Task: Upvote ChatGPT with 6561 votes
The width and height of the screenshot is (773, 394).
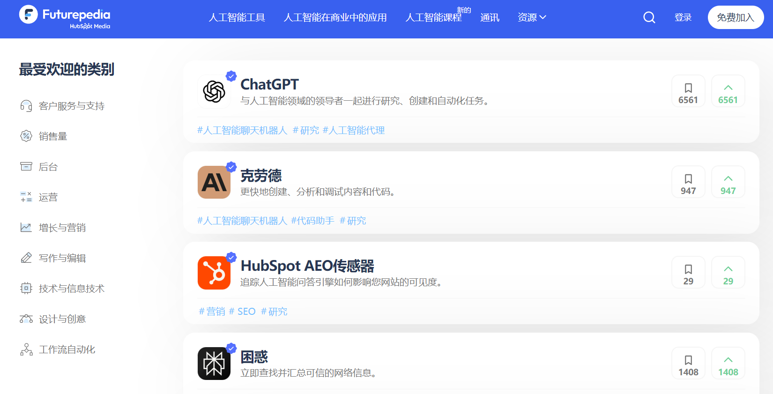Action: tap(728, 91)
